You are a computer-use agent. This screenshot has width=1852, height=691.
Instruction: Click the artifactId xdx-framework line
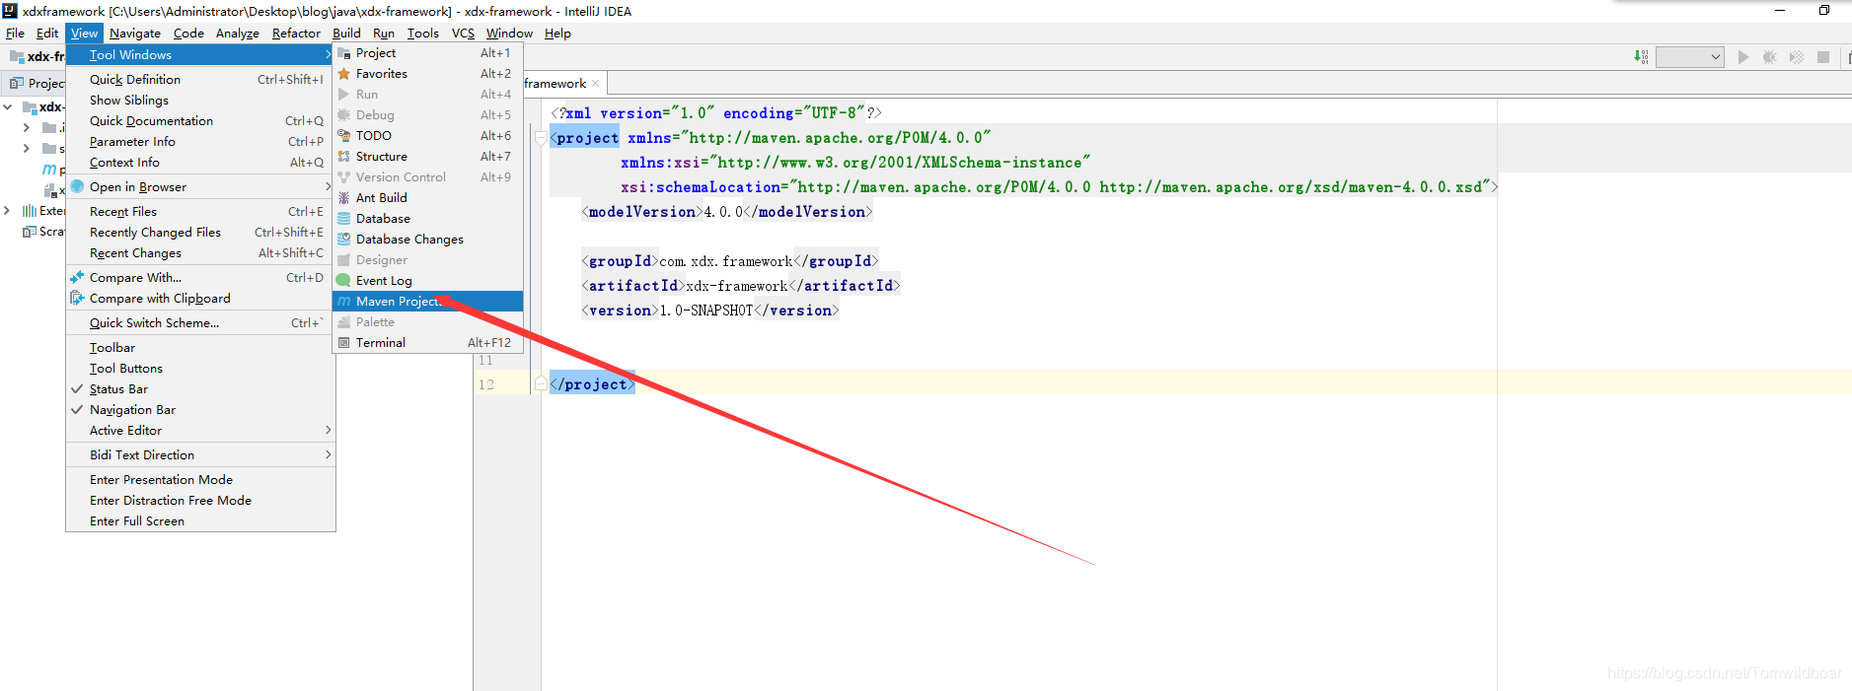click(740, 286)
